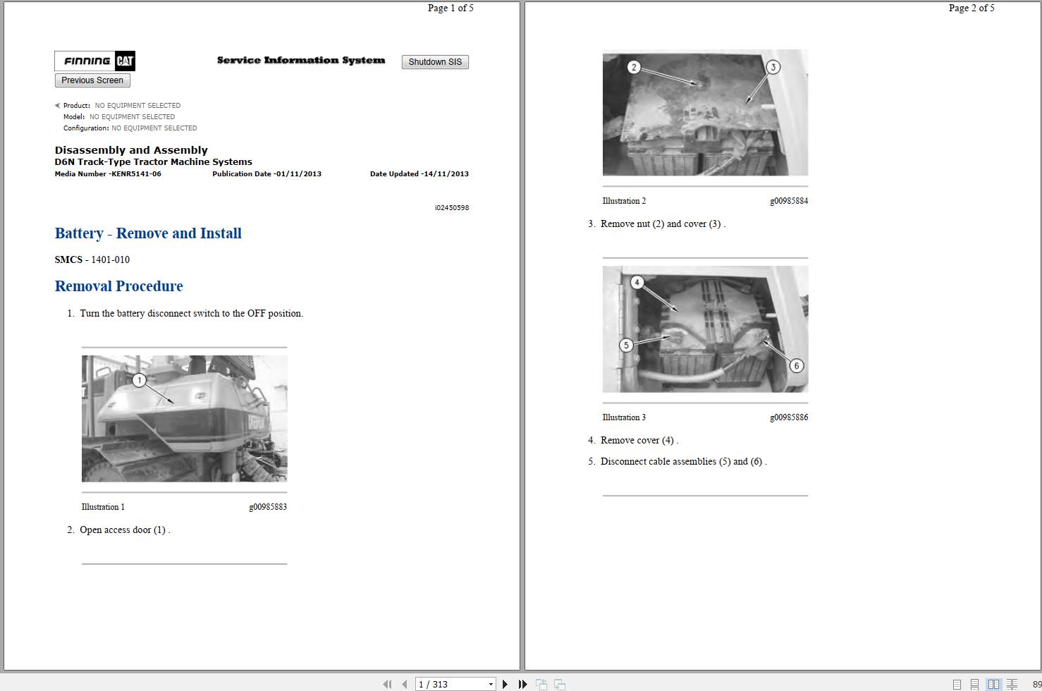Click 'Page 2 of 5' header
Screen dimensions: 1042x691
971,8
